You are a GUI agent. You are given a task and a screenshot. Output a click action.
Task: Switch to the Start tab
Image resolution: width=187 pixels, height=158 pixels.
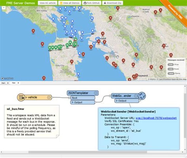point(3,83)
